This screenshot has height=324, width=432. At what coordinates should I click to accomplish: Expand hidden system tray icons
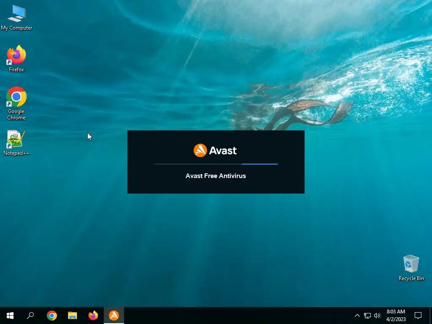coord(357,316)
